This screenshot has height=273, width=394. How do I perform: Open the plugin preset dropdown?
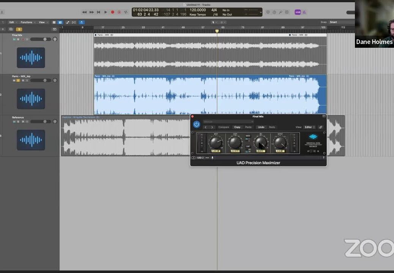[228, 122]
